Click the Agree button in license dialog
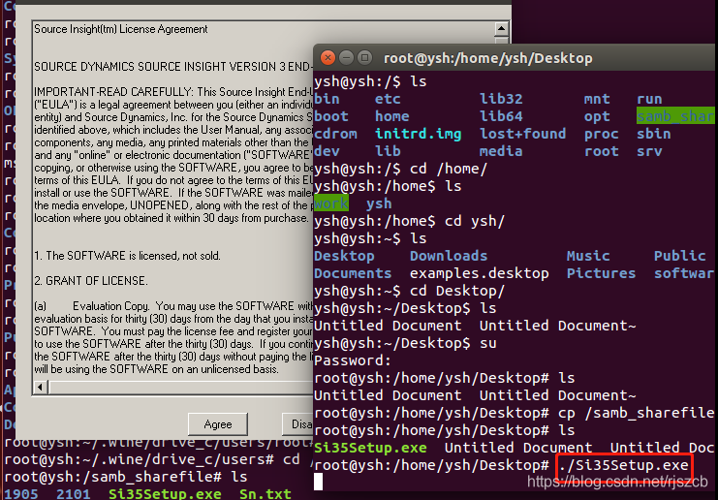Viewport: 718px width, 500px height. tap(218, 424)
